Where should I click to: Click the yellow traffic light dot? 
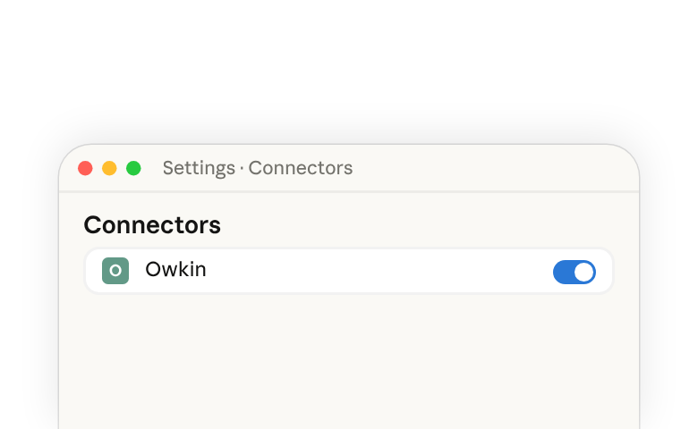(x=109, y=168)
